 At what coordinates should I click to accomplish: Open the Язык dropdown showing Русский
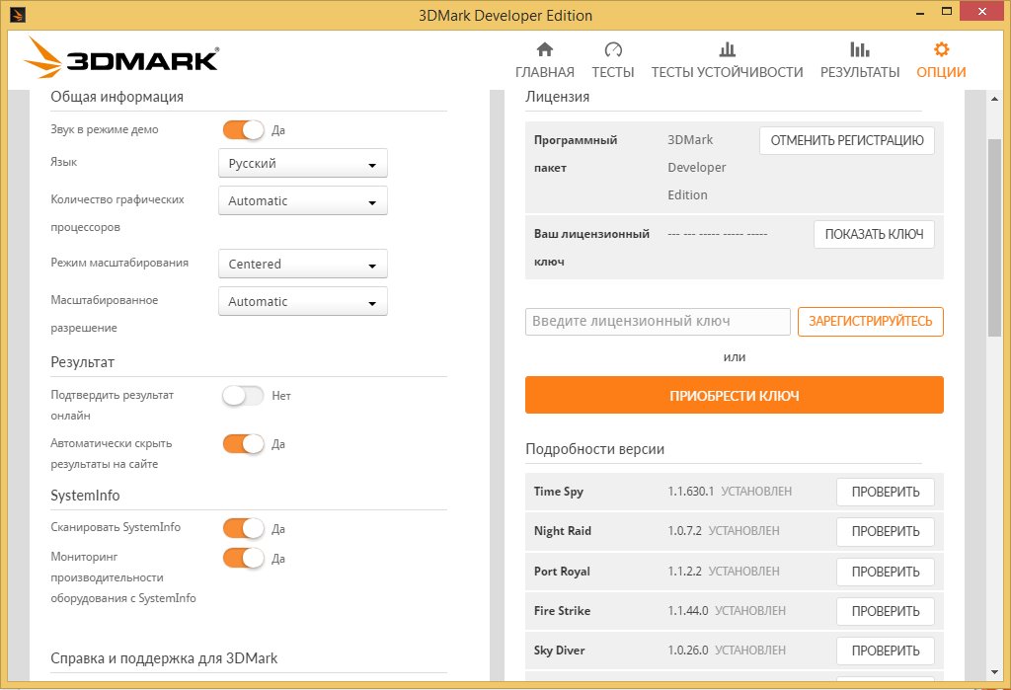[303, 163]
